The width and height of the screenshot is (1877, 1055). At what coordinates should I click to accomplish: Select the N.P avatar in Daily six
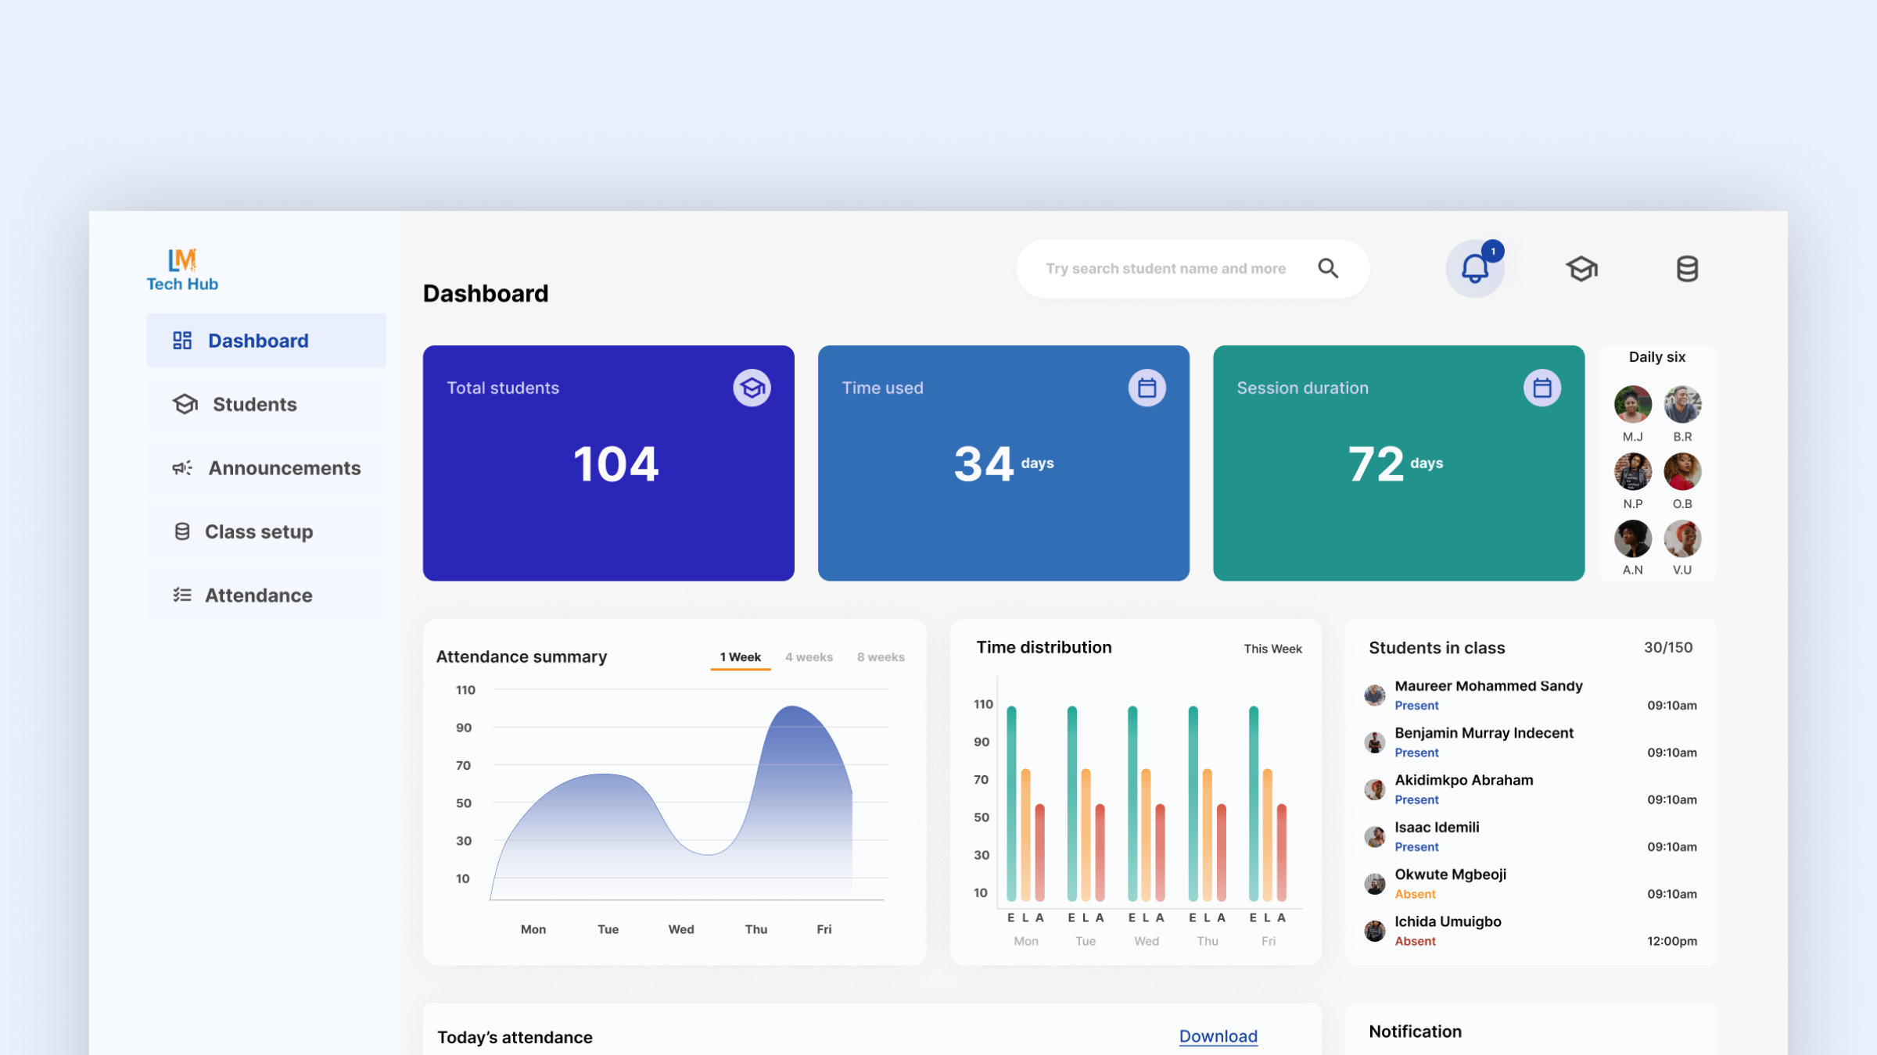coord(1633,472)
